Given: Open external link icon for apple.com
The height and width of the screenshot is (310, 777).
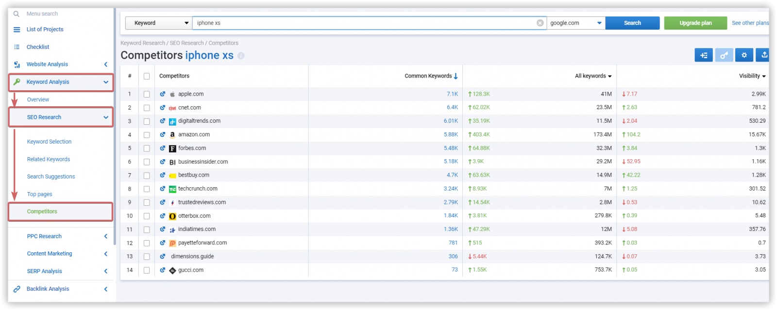Looking at the screenshot, I should click(x=163, y=94).
